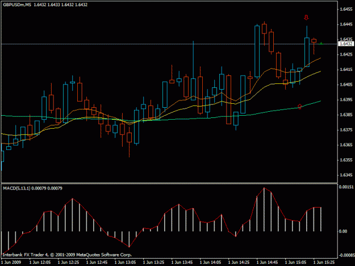355x266 pixels.
Task: Click the 1.6405 price axis label
Action: pos(346,85)
